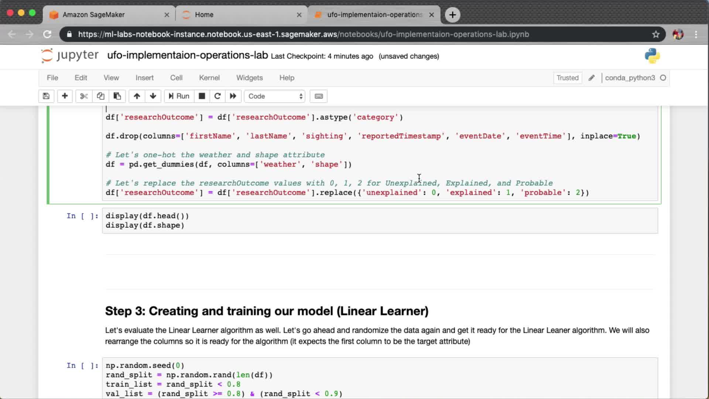Restart and run all cells icon
Image resolution: width=709 pixels, height=399 pixels.
pyautogui.click(x=233, y=96)
